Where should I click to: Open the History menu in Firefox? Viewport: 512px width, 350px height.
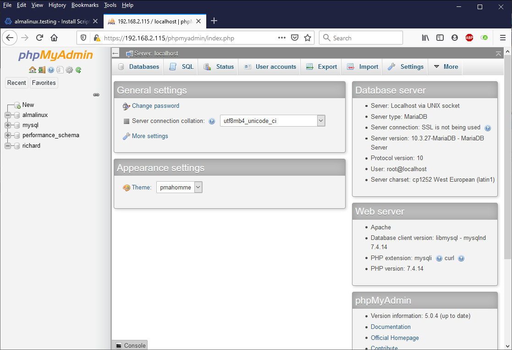point(57,5)
